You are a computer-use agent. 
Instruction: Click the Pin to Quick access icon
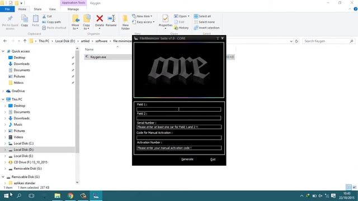click(x=10, y=18)
